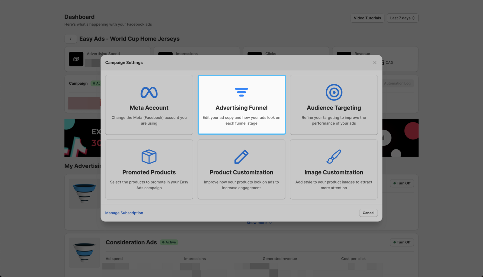The width and height of the screenshot is (483, 277).
Task: Click the Advertising Funnel filter icon
Action: tap(241, 92)
